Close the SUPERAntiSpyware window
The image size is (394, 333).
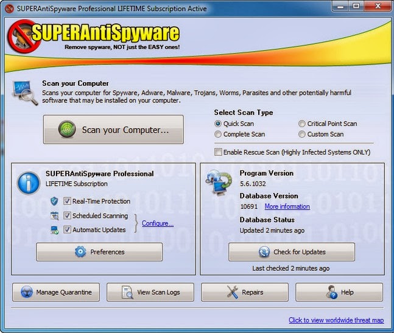(x=378, y=6)
